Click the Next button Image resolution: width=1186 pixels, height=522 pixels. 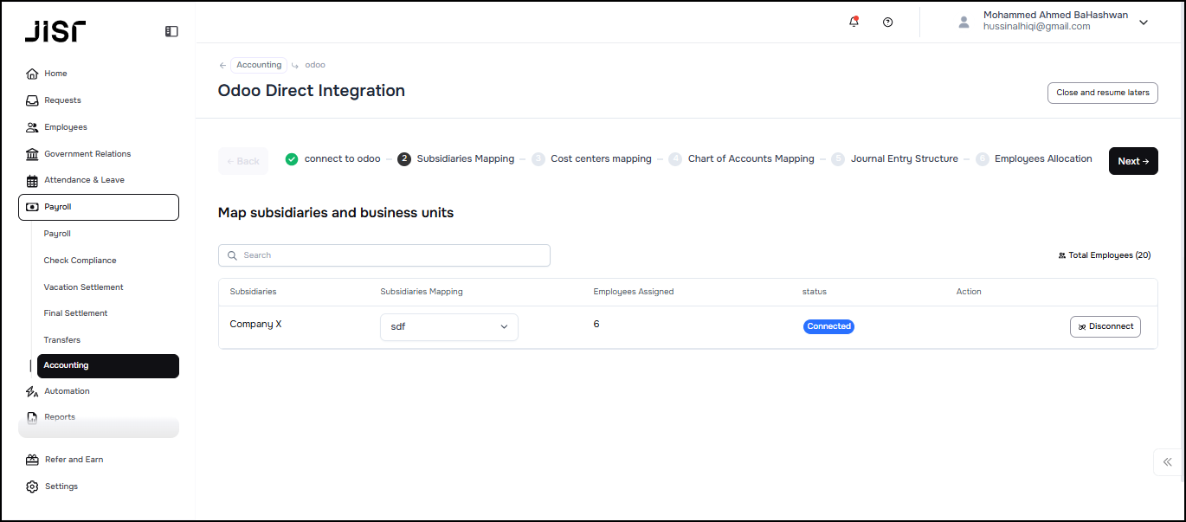click(1132, 161)
